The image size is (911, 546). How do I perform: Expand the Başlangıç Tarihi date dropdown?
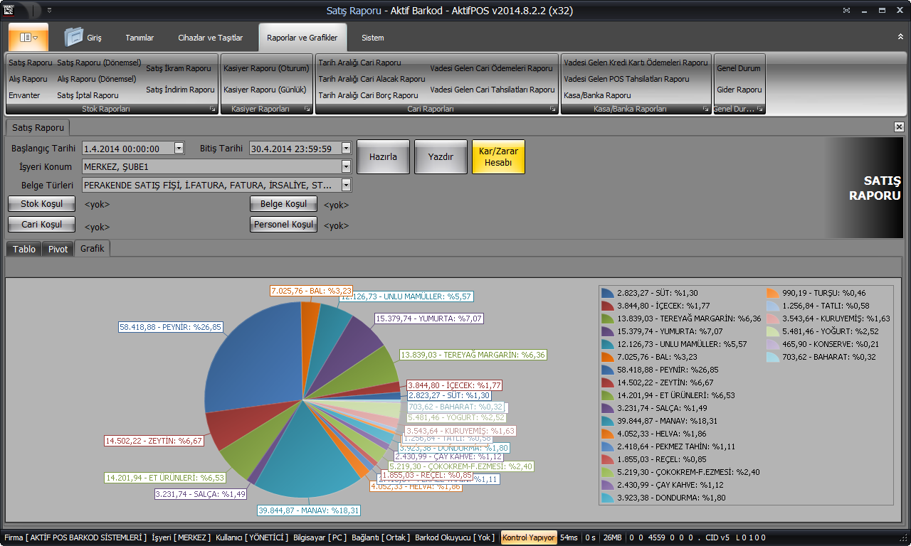[179, 148]
